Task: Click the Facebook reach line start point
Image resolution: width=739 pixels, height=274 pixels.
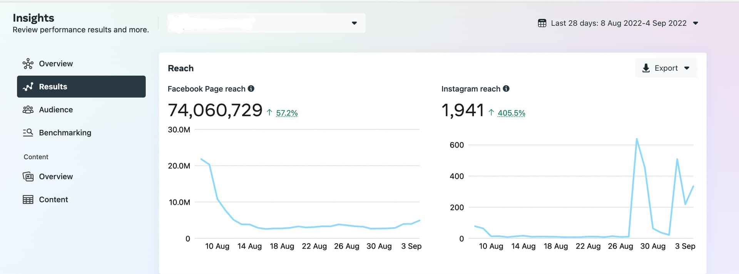Action: (201, 159)
